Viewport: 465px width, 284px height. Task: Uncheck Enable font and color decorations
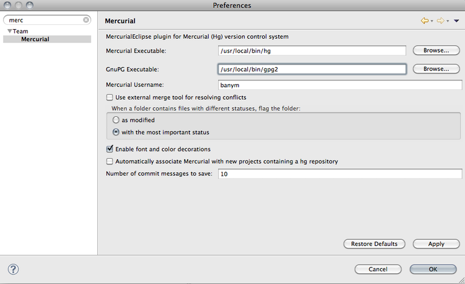[110, 149]
